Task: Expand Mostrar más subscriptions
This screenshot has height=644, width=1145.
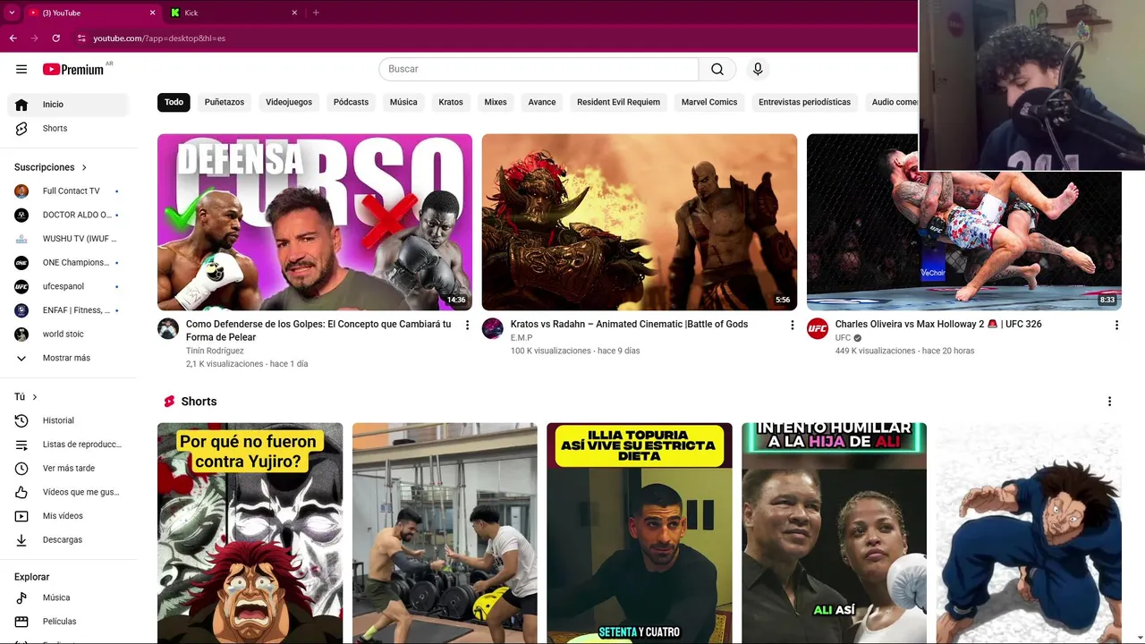Action: click(x=68, y=358)
